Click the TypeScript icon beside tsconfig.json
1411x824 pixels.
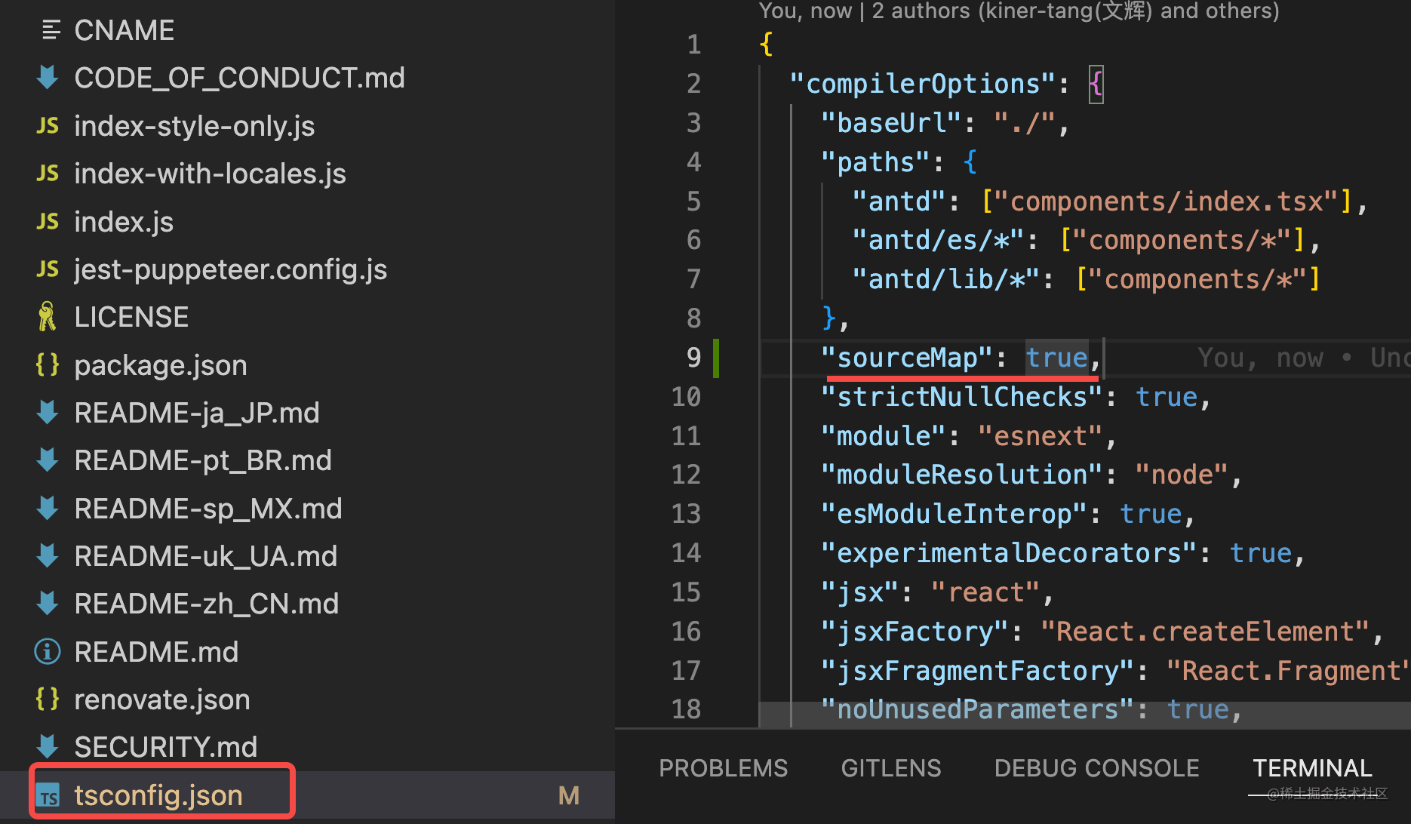[x=49, y=796]
